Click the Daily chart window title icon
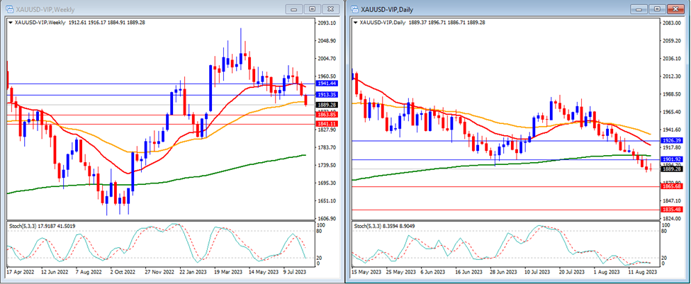The height and width of the screenshot is (284, 691). click(354, 8)
